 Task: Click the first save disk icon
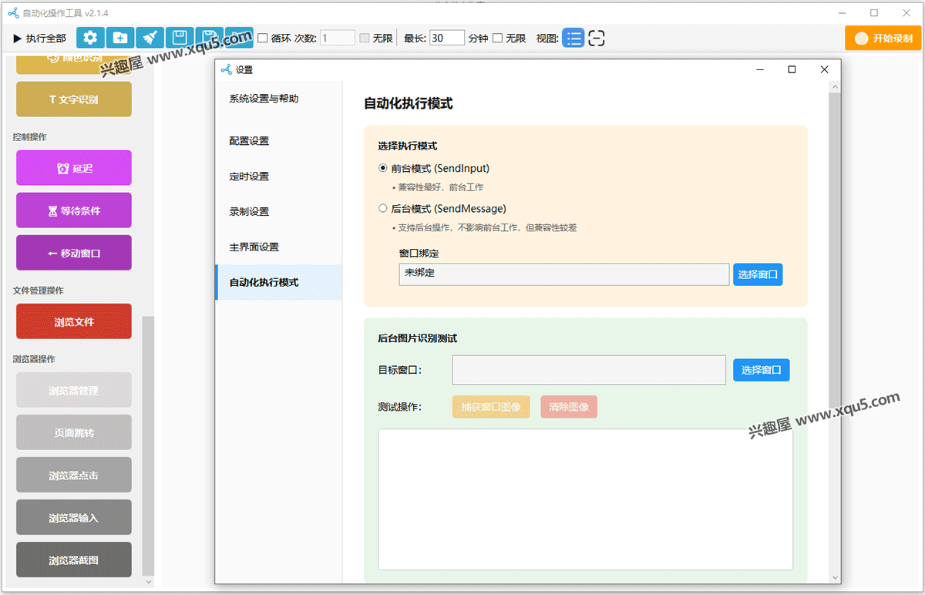[x=180, y=38]
